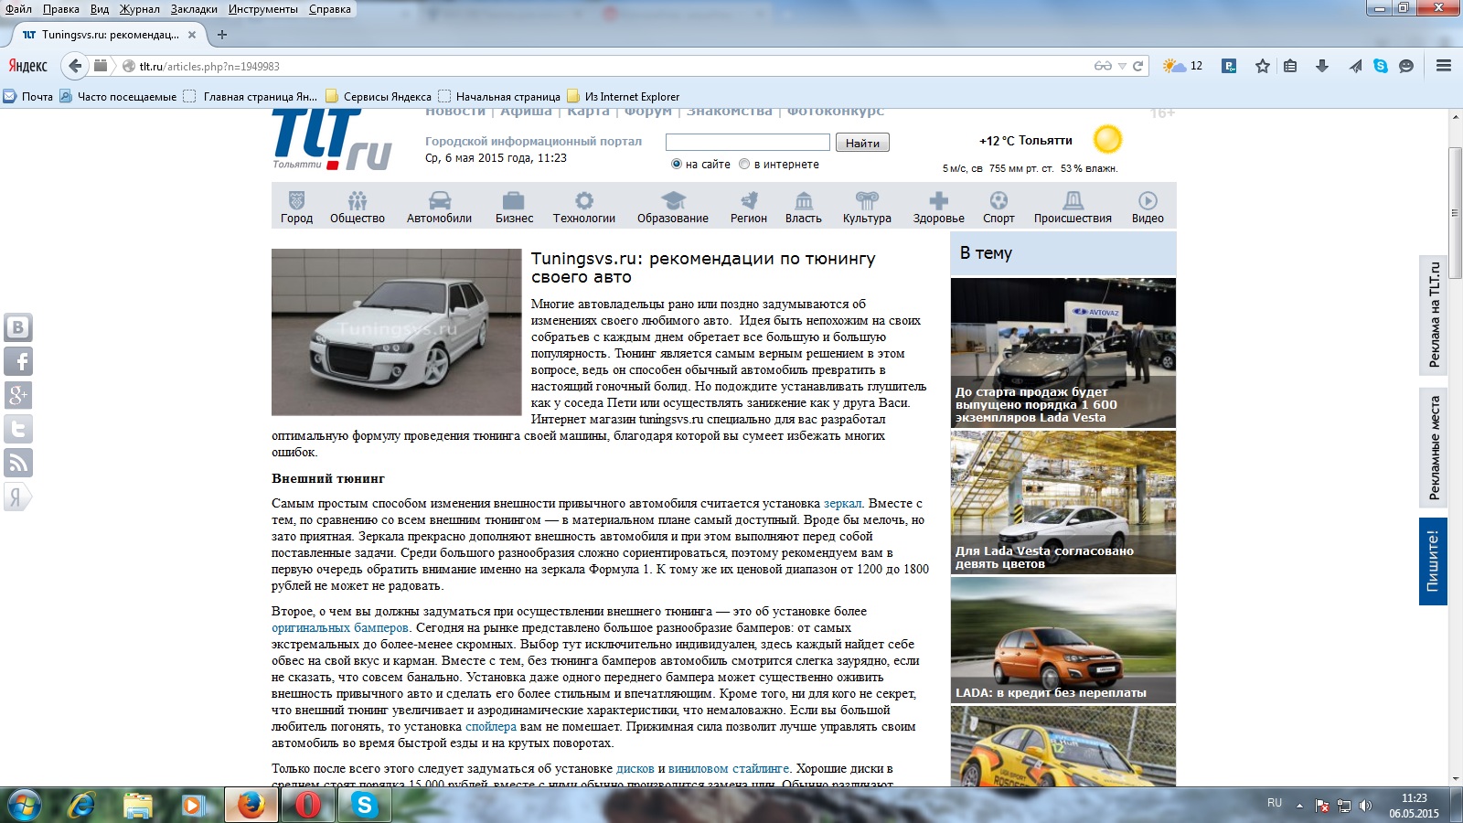The image size is (1463, 823).
Task: Expand the address bar history dropdown arrow
Action: tap(1122, 66)
